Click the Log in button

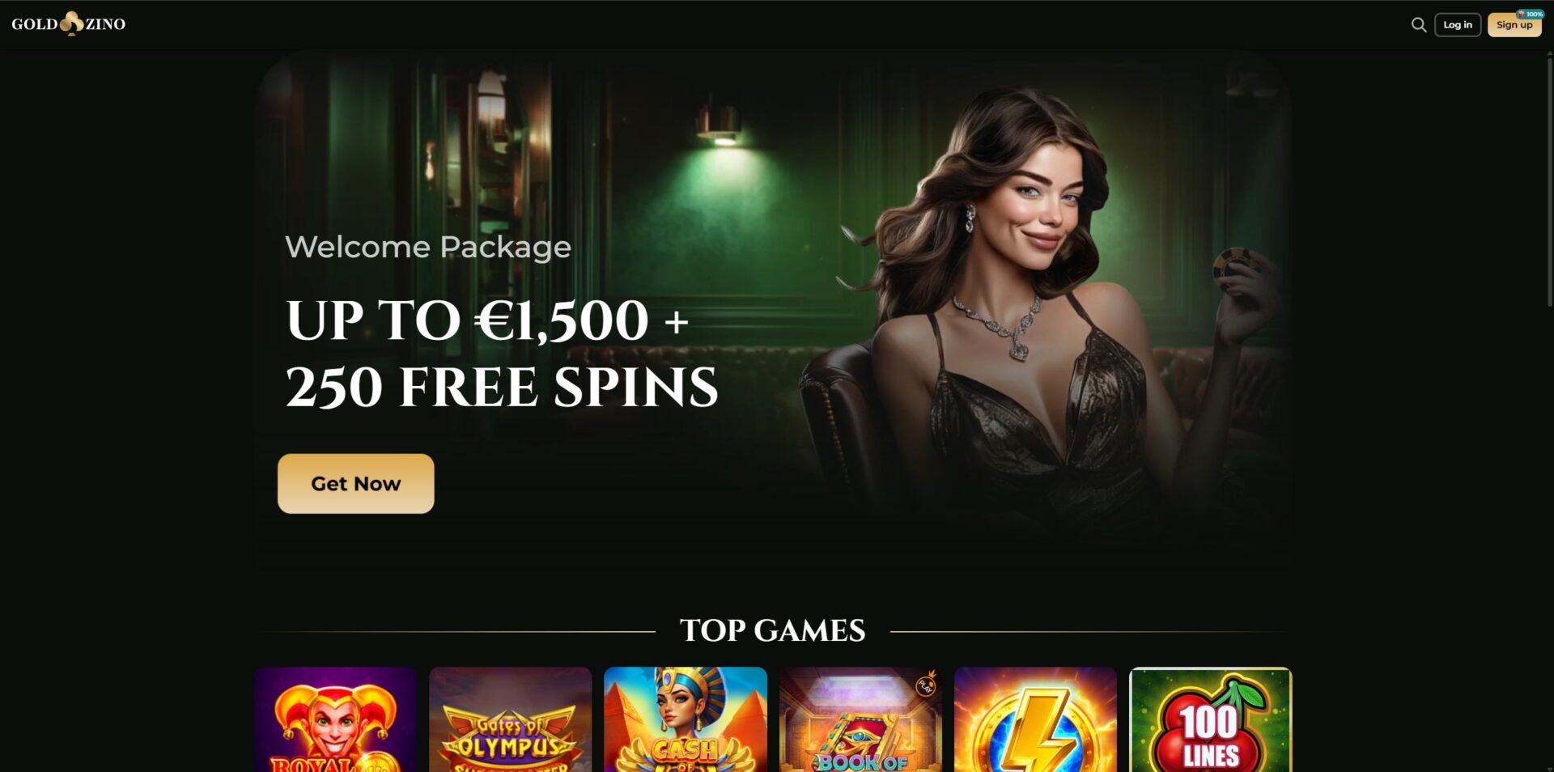1458,25
